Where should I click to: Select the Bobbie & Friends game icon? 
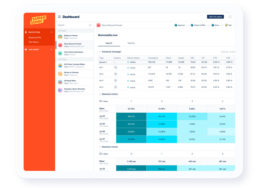pos(60,37)
